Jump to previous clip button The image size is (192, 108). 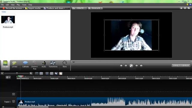click(121, 65)
